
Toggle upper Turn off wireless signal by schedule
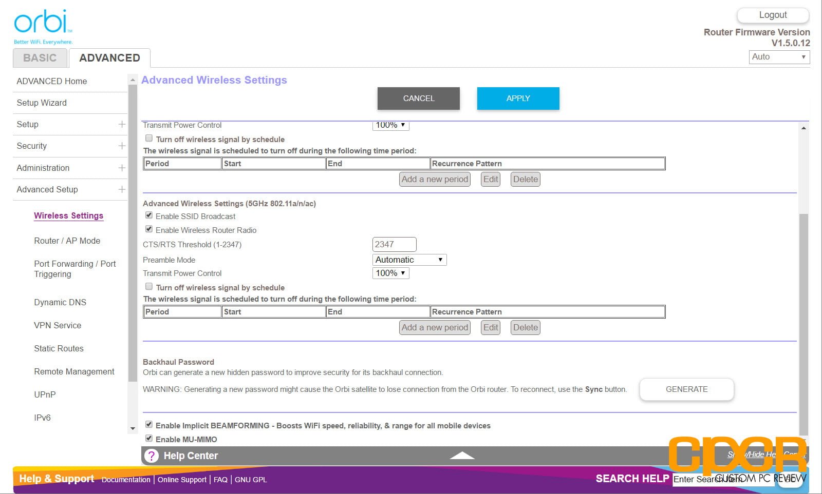click(x=149, y=138)
